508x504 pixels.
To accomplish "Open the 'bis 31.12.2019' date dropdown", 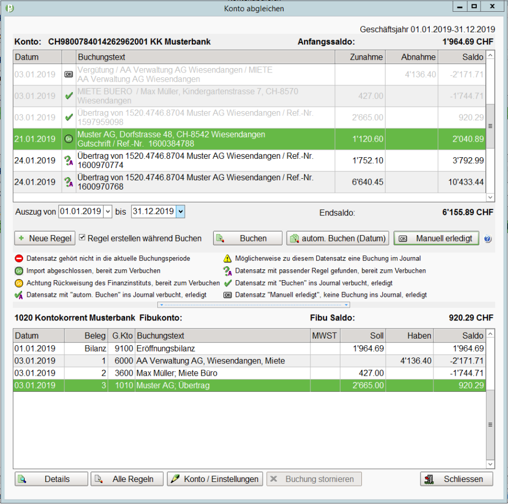I will pos(182,211).
